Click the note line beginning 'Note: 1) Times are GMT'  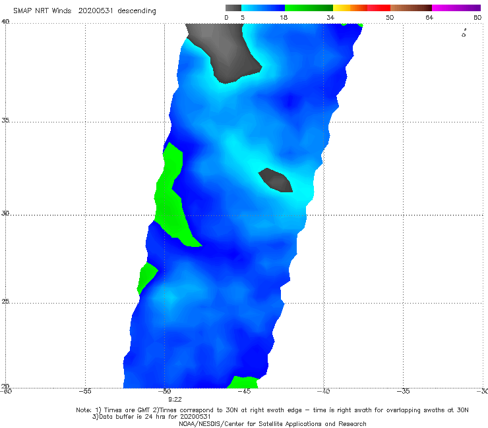[x=272, y=410]
